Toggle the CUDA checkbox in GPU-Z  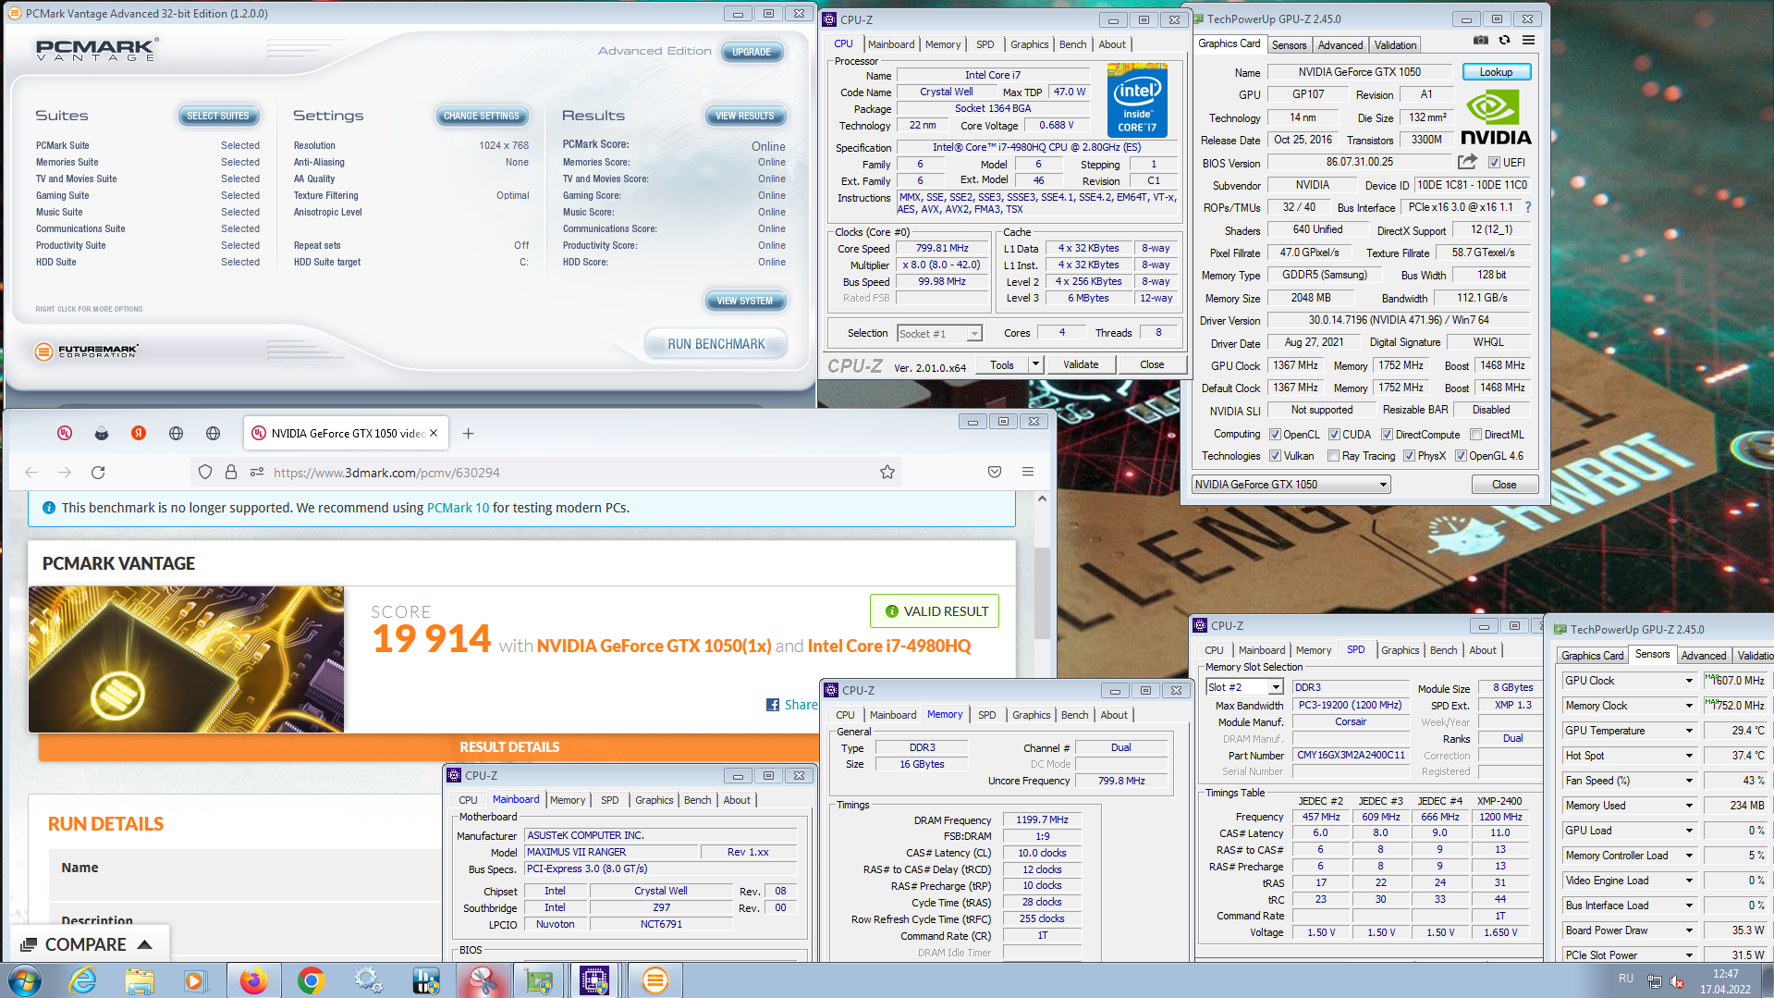click(x=1334, y=435)
